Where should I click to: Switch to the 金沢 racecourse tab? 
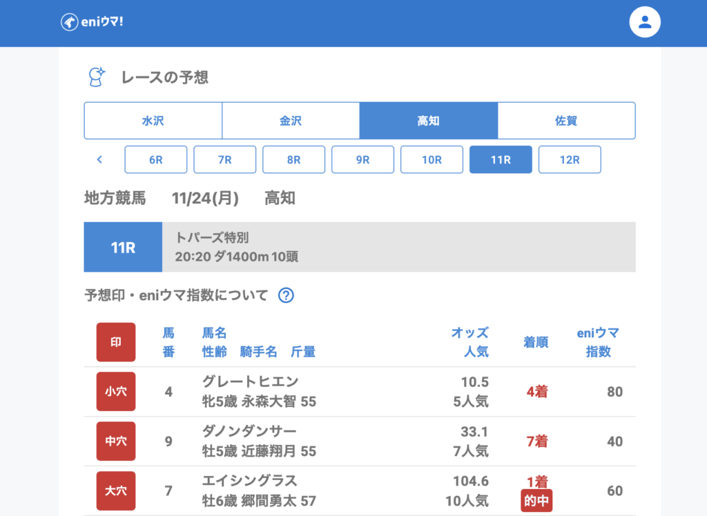pos(291,121)
